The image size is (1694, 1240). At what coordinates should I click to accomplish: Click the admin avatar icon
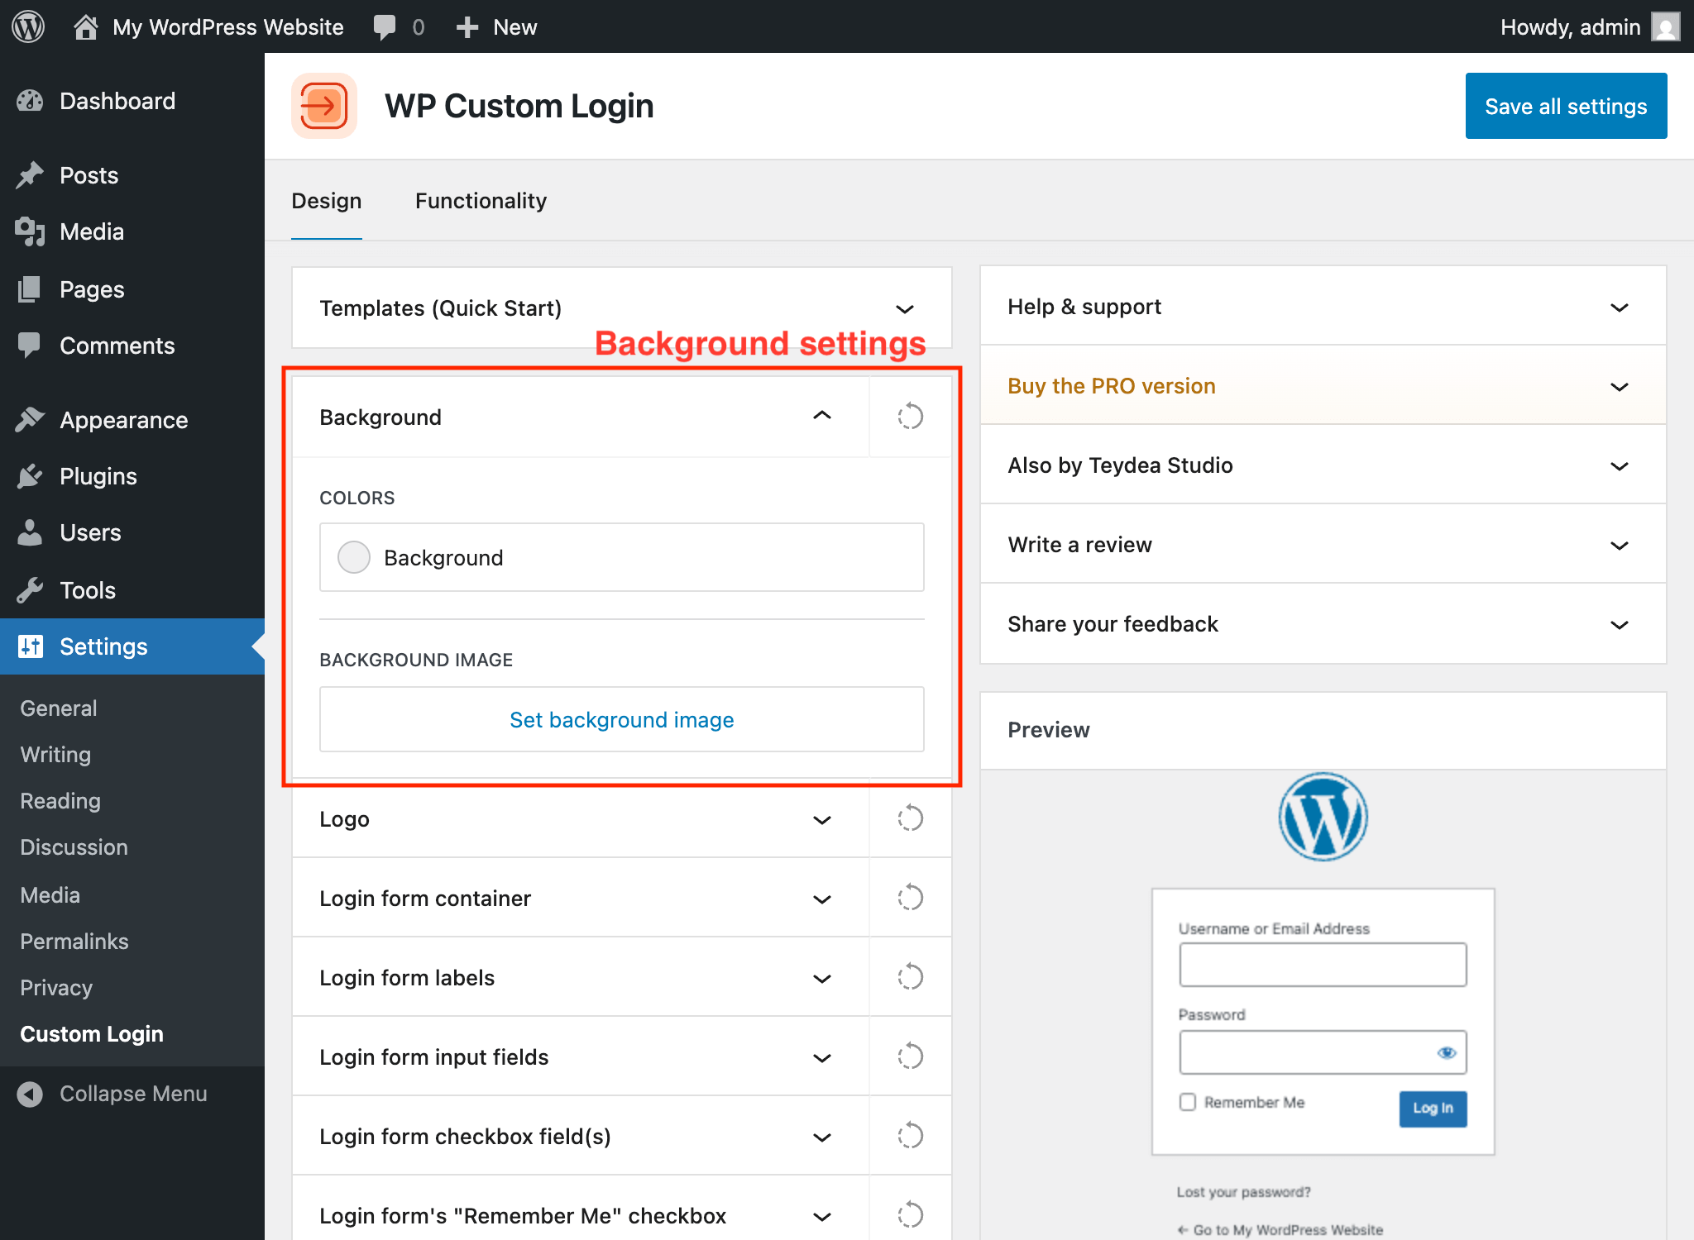[1665, 26]
